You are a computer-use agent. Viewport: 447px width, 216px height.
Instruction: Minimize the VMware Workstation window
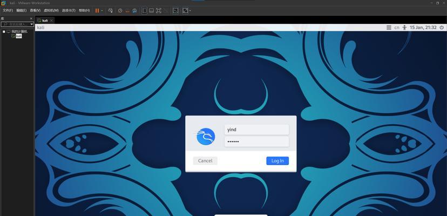[x=431, y=3]
